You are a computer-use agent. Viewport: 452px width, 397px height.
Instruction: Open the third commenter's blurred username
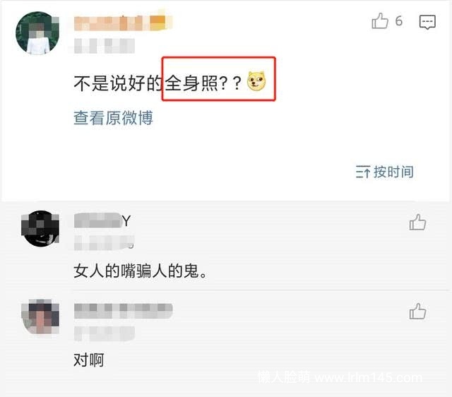click(x=123, y=311)
